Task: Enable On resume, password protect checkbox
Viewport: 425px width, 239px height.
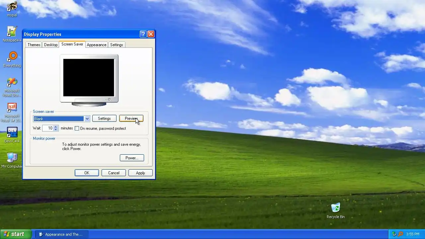Action: [x=77, y=128]
